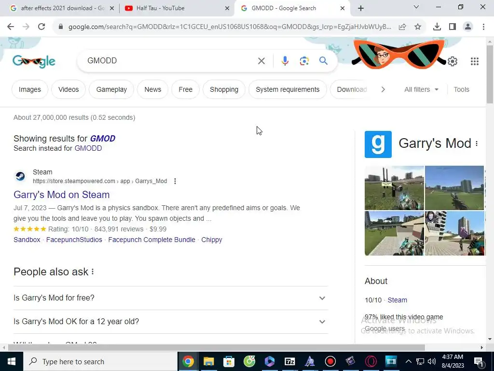Open the Chrome profile avatar

click(468, 27)
